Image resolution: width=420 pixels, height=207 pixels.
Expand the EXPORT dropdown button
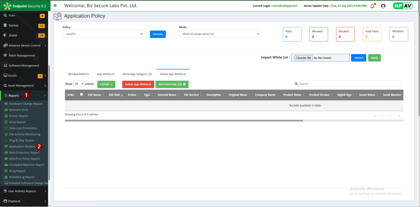(106, 84)
